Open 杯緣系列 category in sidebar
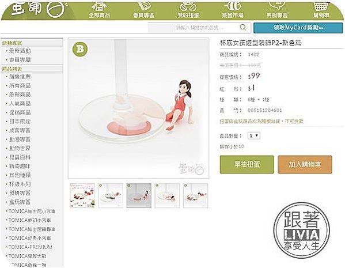The image size is (345, 268). click(x=20, y=184)
